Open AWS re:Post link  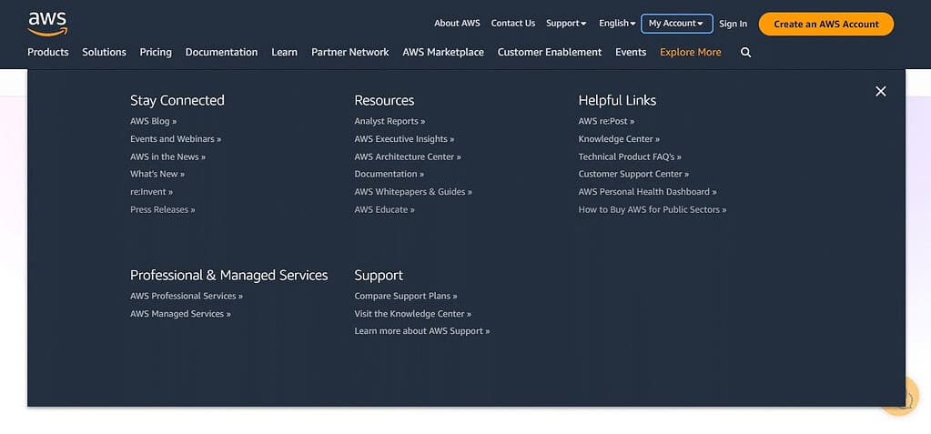pos(606,121)
